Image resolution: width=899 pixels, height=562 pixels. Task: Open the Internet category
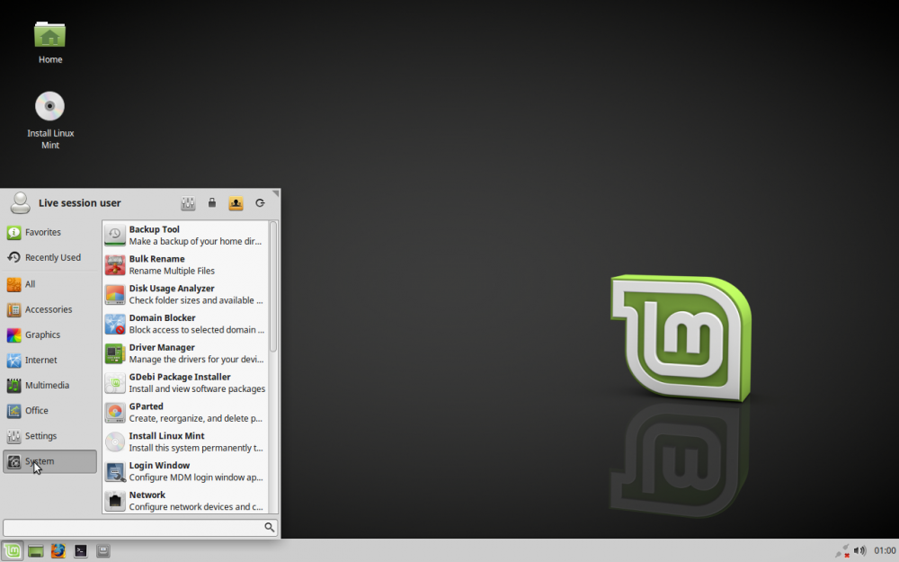[x=49, y=361]
